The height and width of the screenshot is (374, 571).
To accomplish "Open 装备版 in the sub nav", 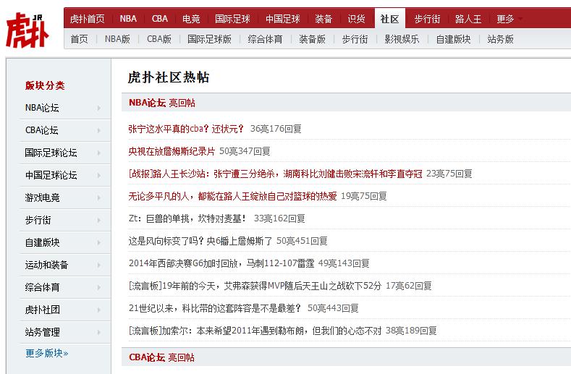I will click(x=312, y=39).
